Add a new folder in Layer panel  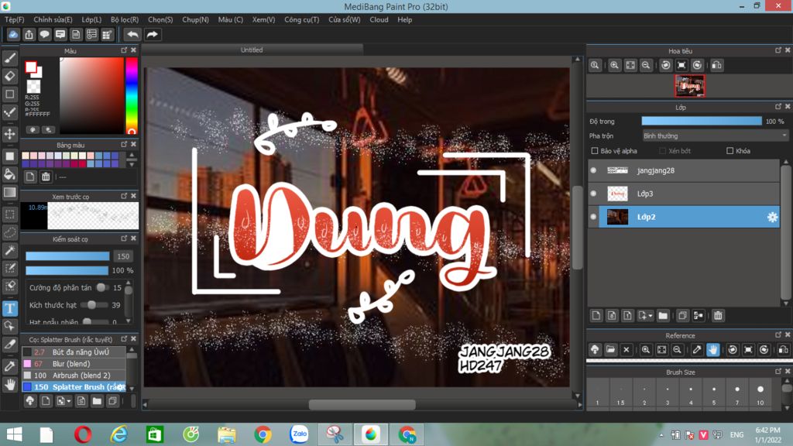(x=663, y=316)
